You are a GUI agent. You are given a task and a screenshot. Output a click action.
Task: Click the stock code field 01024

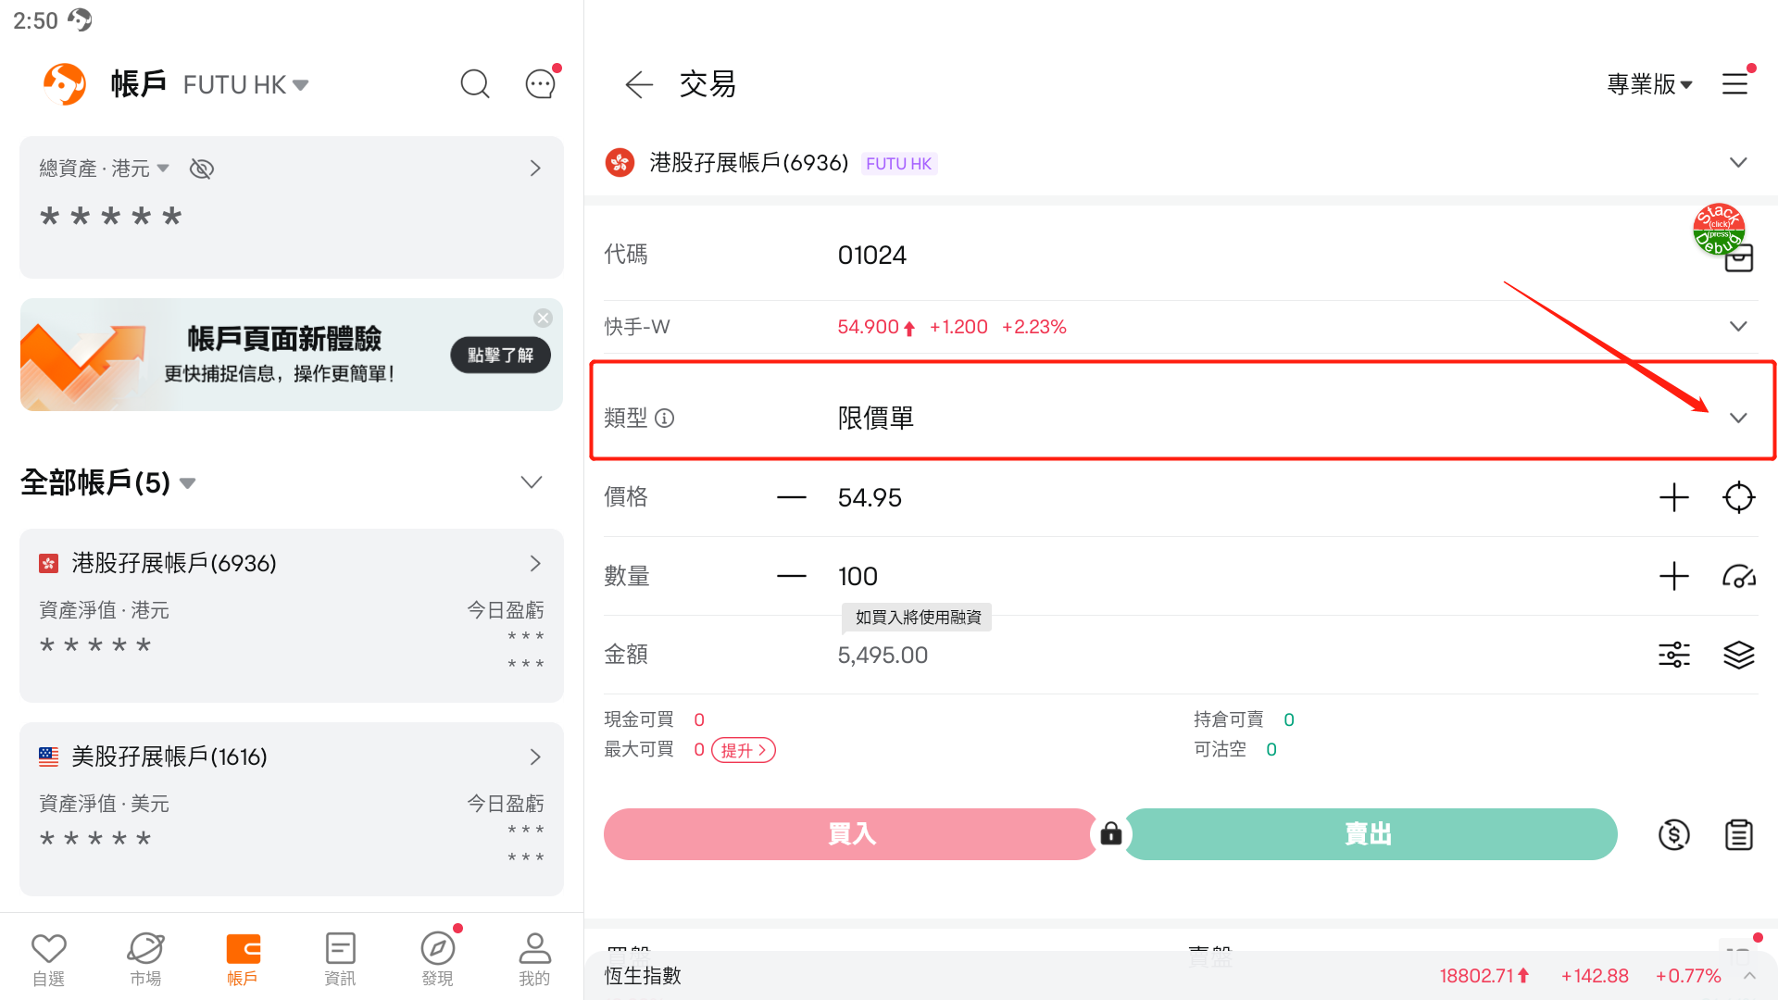tap(872, 256)
